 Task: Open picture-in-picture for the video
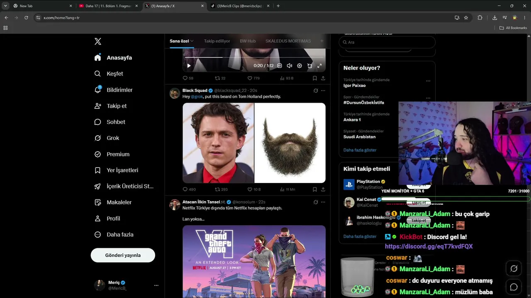tap(309, 66)
